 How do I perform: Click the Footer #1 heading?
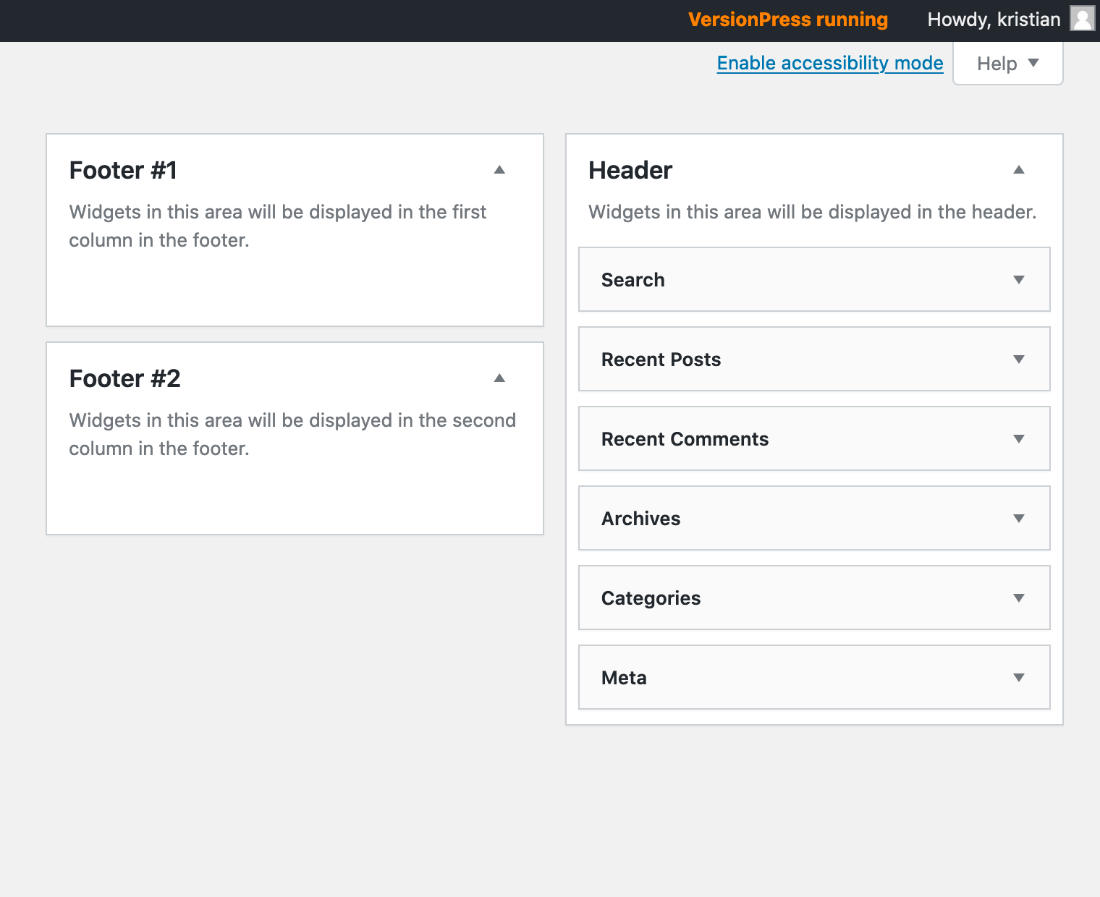point(123,171)
